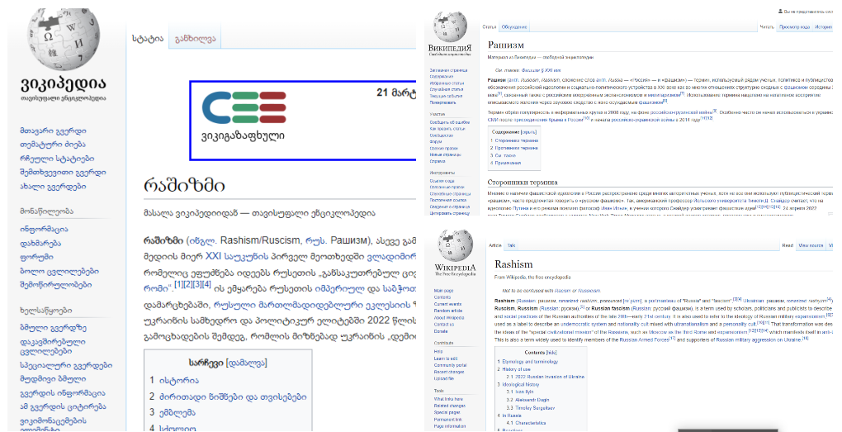The height and width of the screenshot is (432, 842).
Task: Select Просмотр кода tab on Russian page
Action: pyautogui.click(x=794, y=26)
